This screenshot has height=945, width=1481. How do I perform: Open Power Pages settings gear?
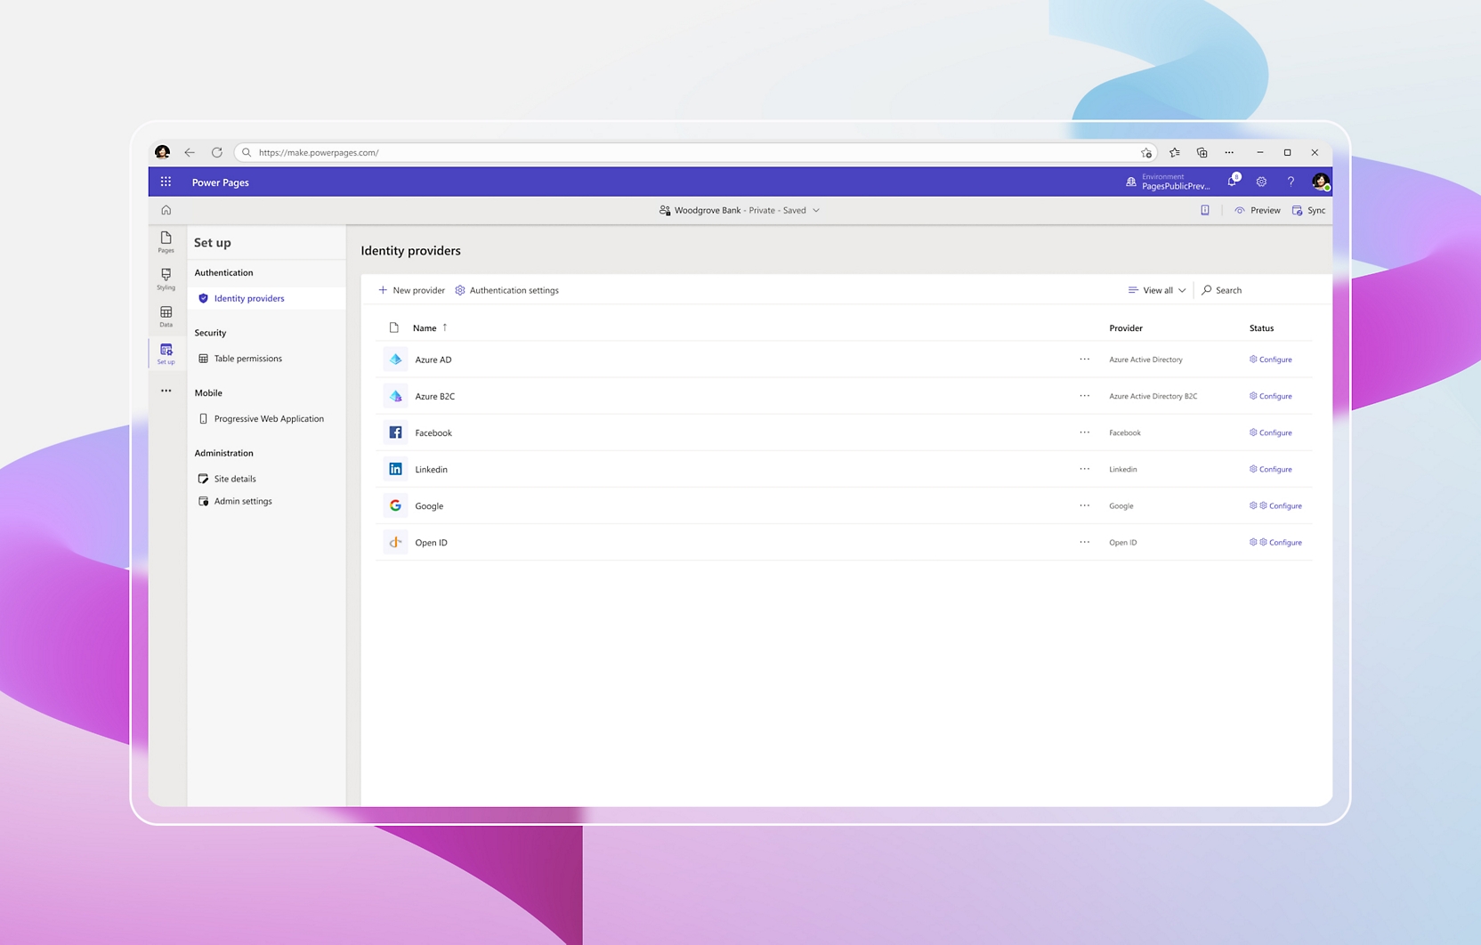click(x=1261, y=182)
